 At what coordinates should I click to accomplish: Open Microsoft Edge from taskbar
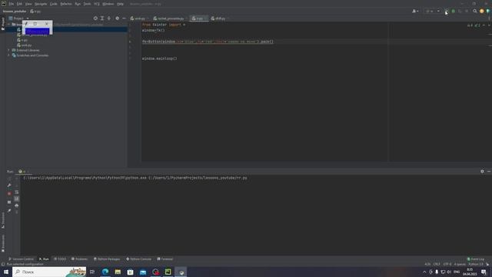[x=105, y=272]
